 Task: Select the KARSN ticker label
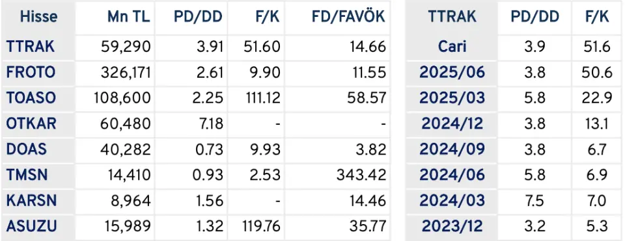coord(31,201)
